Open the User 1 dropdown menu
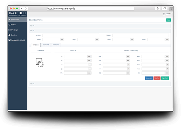The width and height of the screenshot is (181, 130). pos(168,14)
